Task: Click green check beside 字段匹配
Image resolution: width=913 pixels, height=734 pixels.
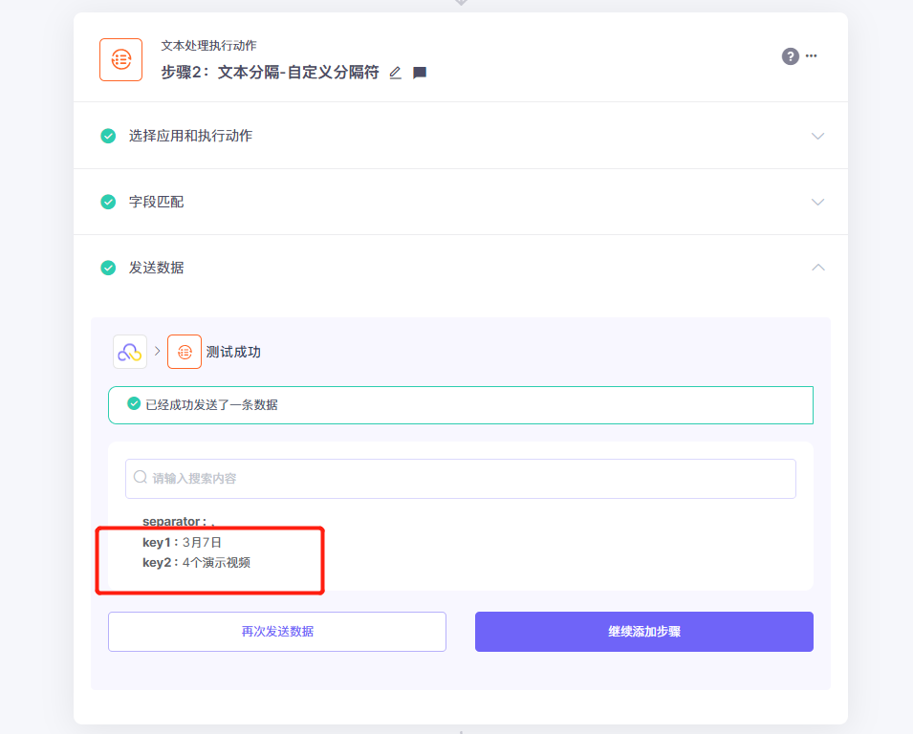Action: [x=108, y=202]
